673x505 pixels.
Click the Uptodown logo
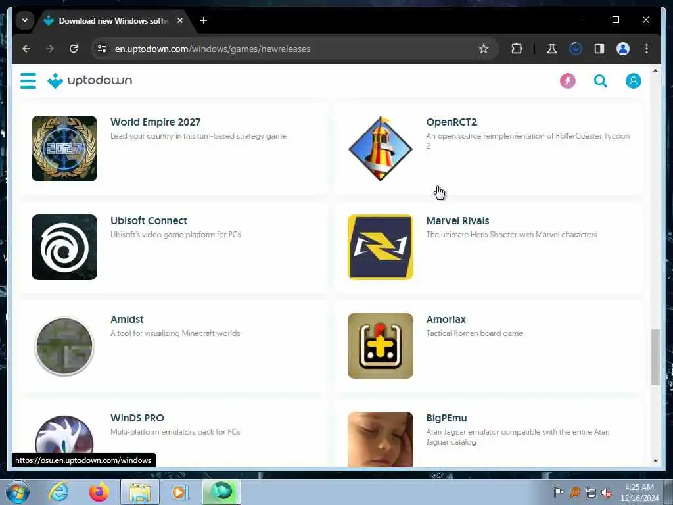(x=89, y=80)
